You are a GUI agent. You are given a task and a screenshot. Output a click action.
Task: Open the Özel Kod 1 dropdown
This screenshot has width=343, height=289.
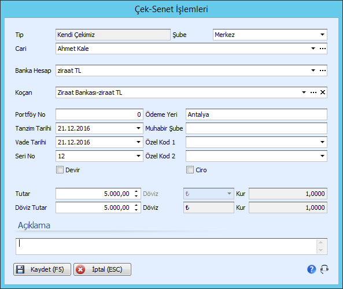point(322,142)
